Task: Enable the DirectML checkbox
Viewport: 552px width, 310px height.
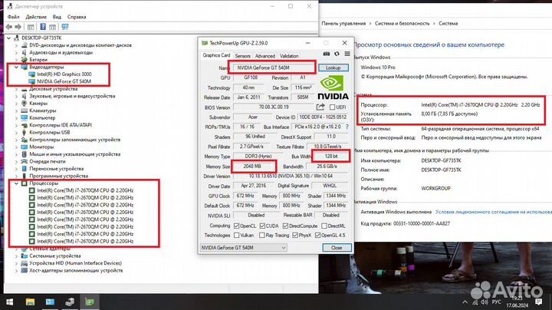Action: point(324,226)
